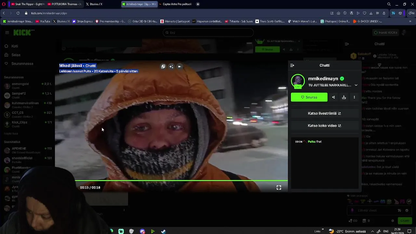Screen dimensions: 416x234
Task: Click the mmikedimayn channel name
Action: pos(323,79)
